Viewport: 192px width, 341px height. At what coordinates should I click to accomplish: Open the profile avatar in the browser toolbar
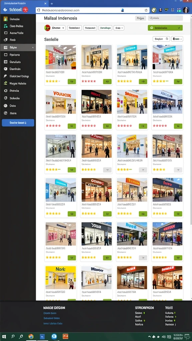186,10
